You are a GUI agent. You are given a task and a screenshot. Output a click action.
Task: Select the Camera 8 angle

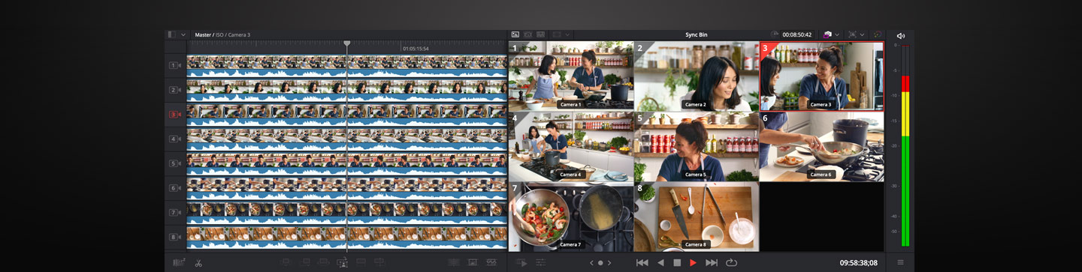[x=696, y=217]
